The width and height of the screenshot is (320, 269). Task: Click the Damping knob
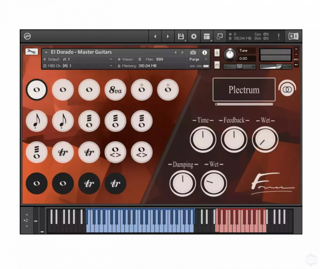183,184
